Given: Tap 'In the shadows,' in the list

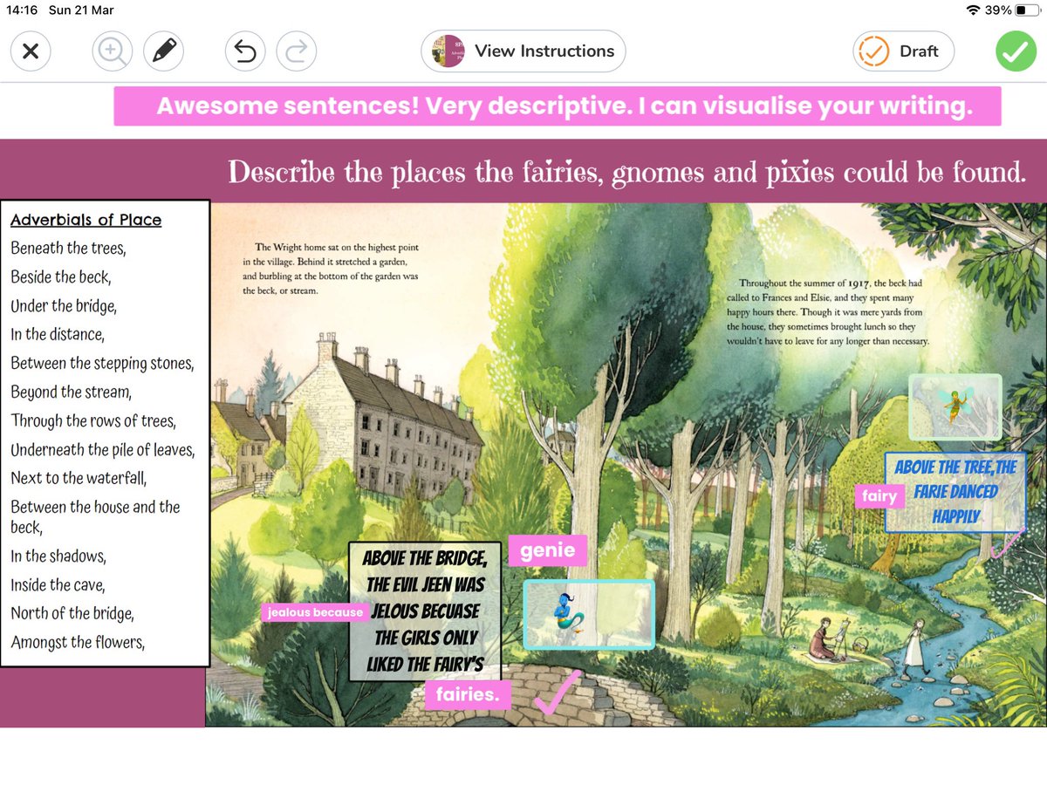Looking at the screenshot, I should (x=58, y=556).
